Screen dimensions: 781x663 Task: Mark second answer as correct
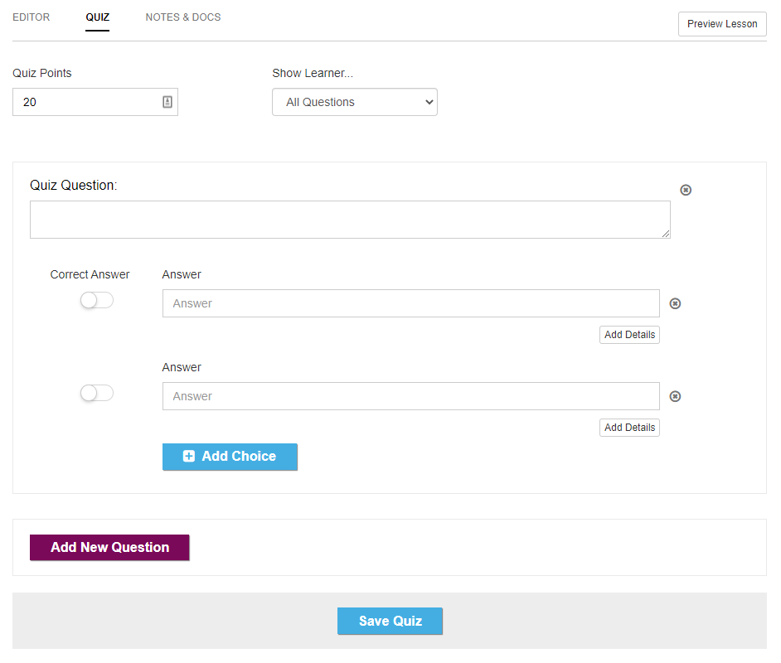click(x=97, y=393)
